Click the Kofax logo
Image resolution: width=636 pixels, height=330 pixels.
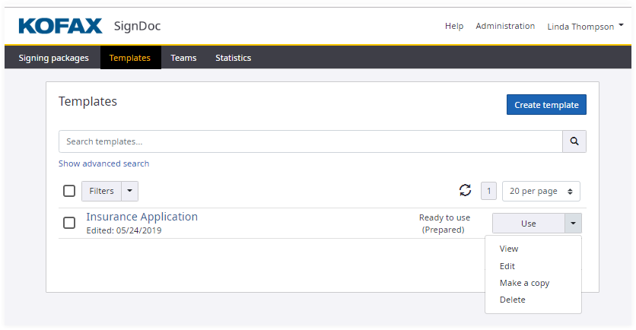(x=60, y=27)
